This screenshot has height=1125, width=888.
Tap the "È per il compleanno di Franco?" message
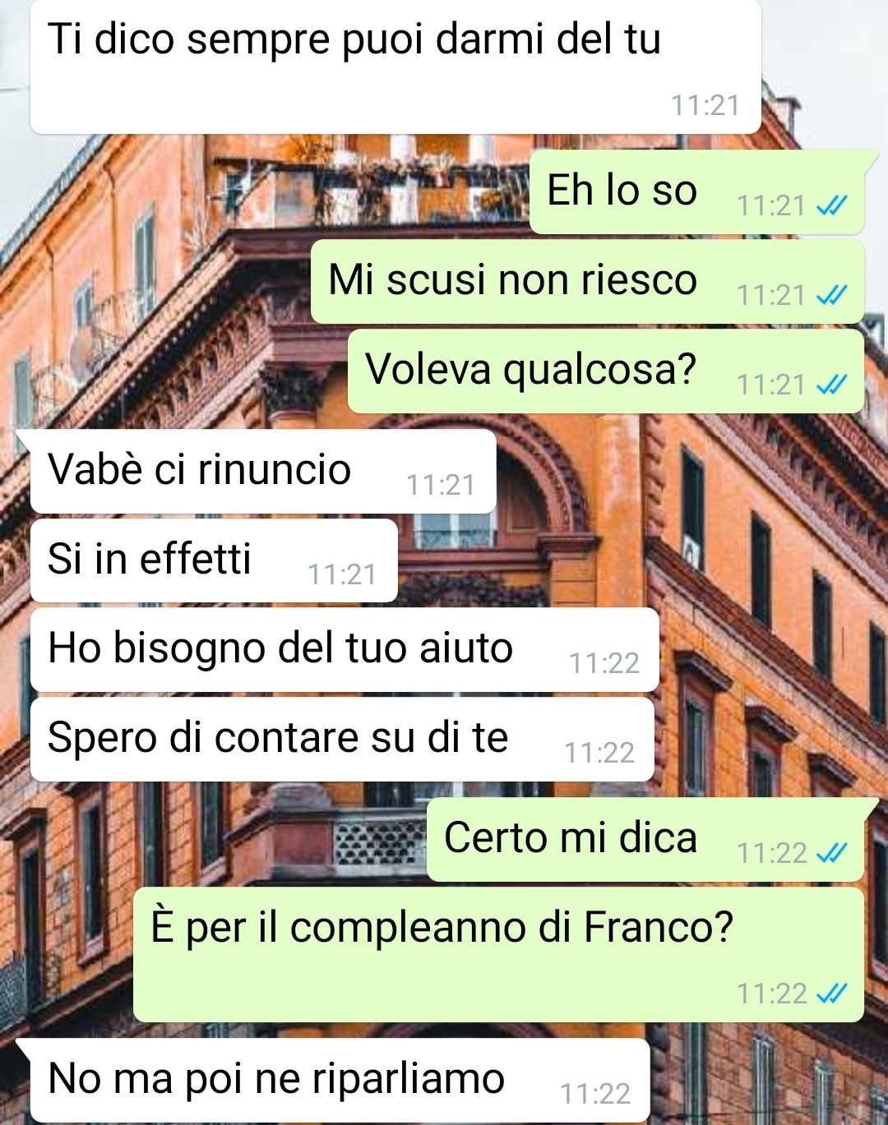(498, 954)
